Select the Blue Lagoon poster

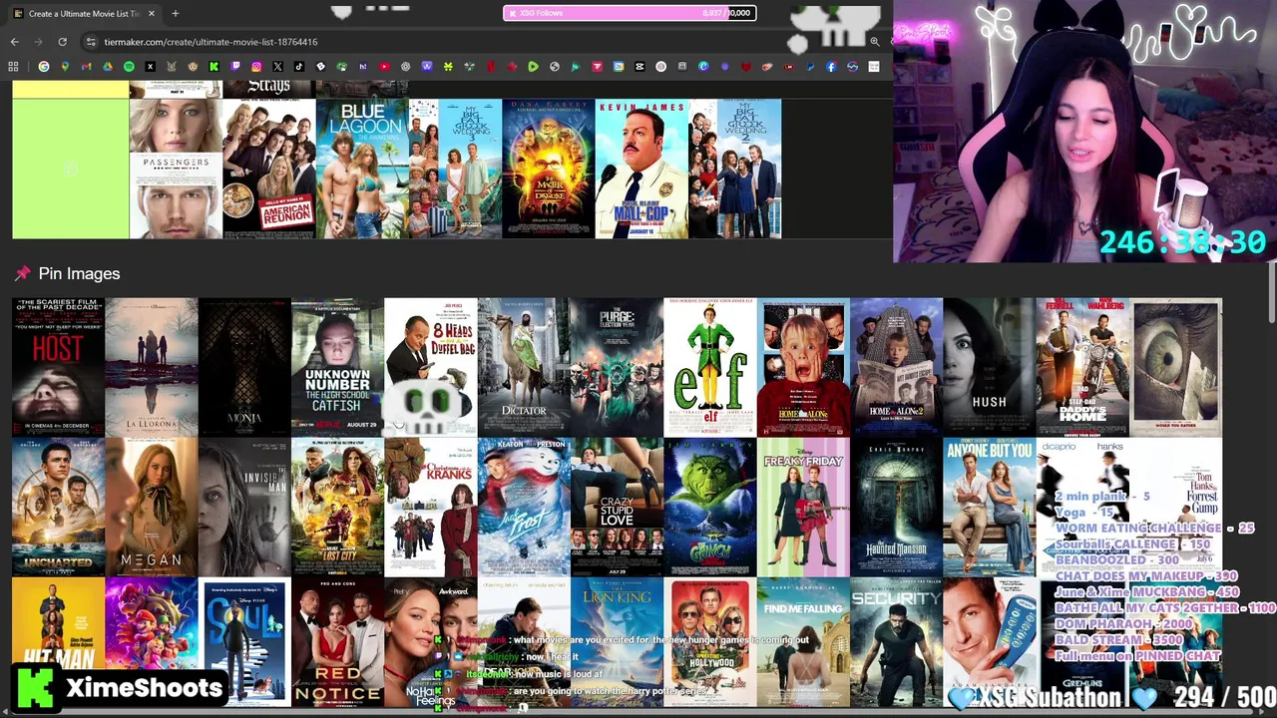pos(362,169)
